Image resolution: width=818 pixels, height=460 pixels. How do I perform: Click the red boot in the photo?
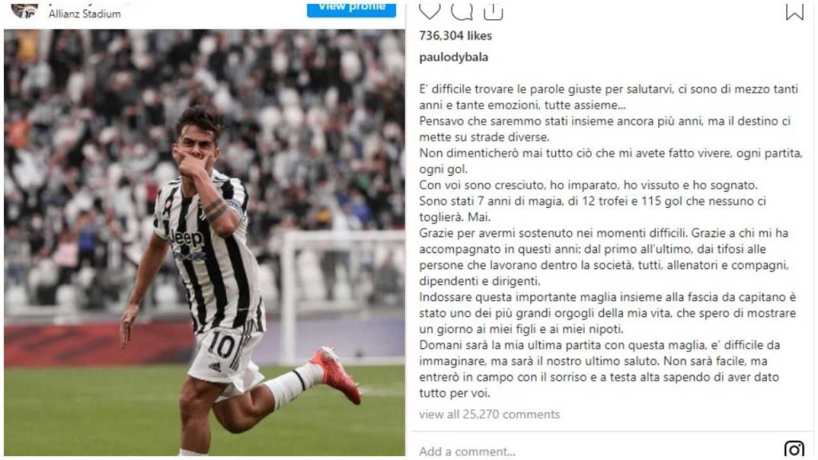pyautogui.click(x=338, y=375)
